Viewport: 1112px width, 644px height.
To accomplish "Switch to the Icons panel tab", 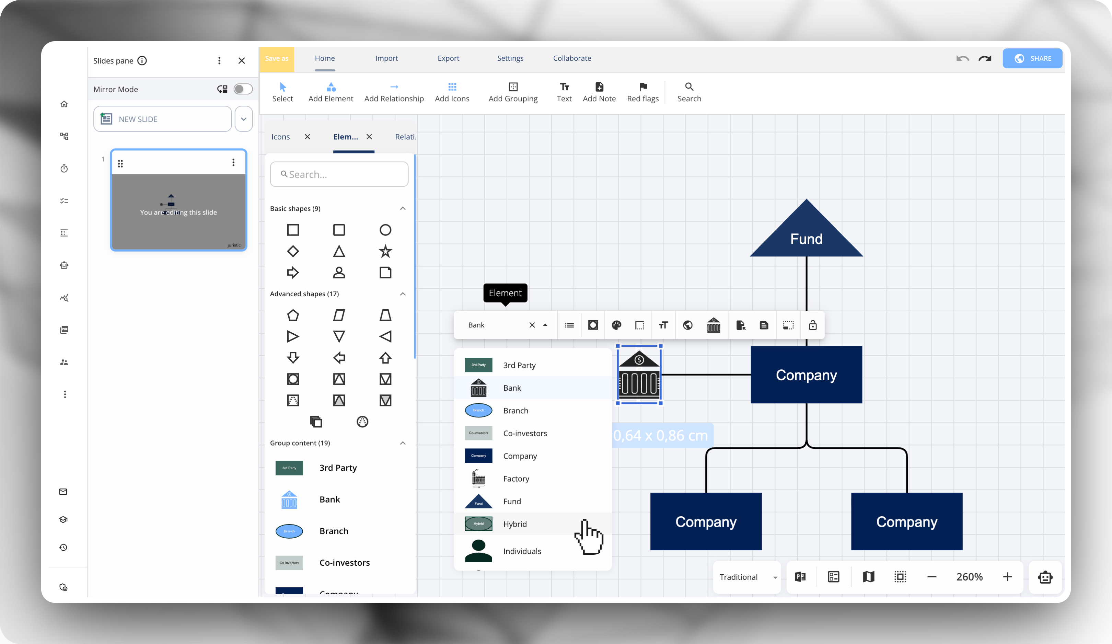I will [x=281, y=137].
